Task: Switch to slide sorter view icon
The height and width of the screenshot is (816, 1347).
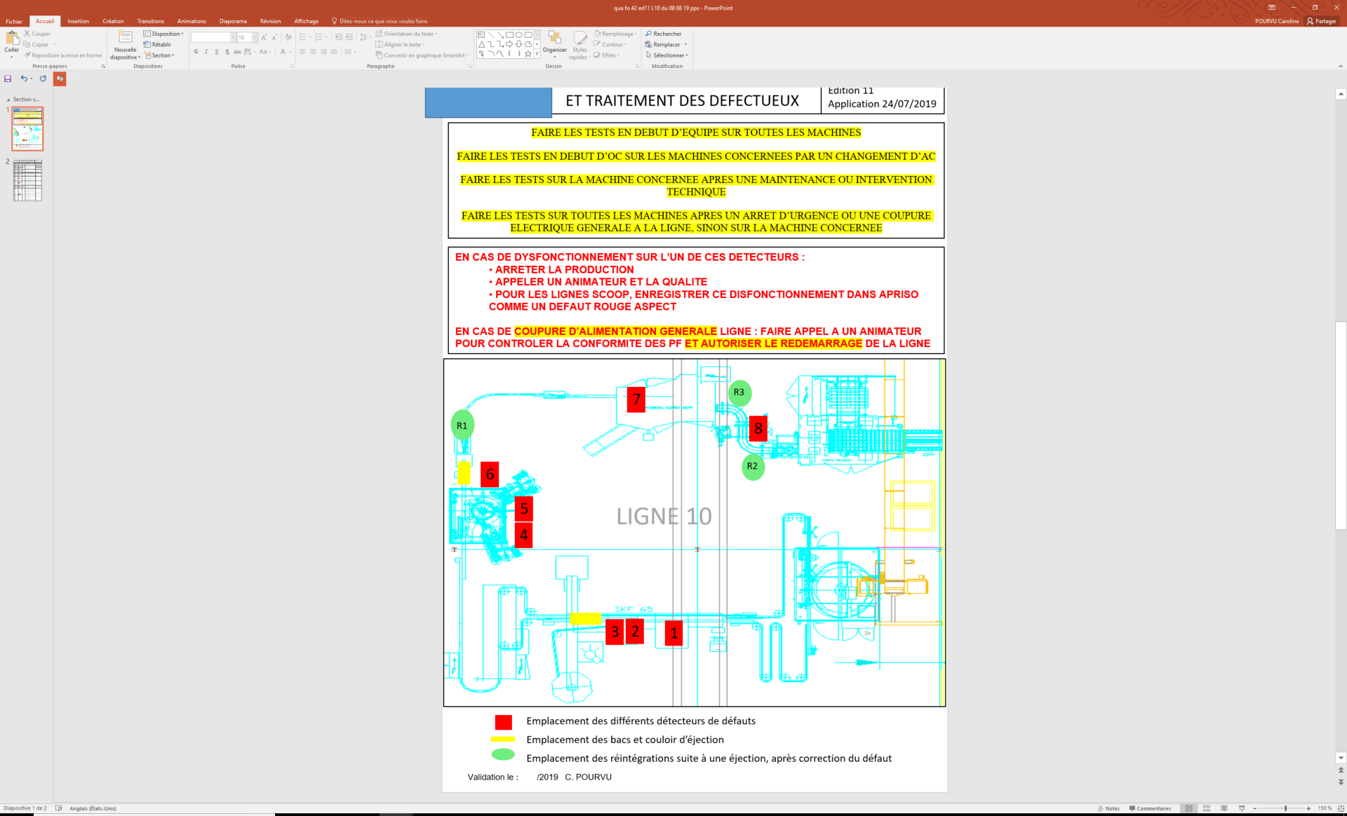Action: pyautogui.click(x=1207, y=808)
